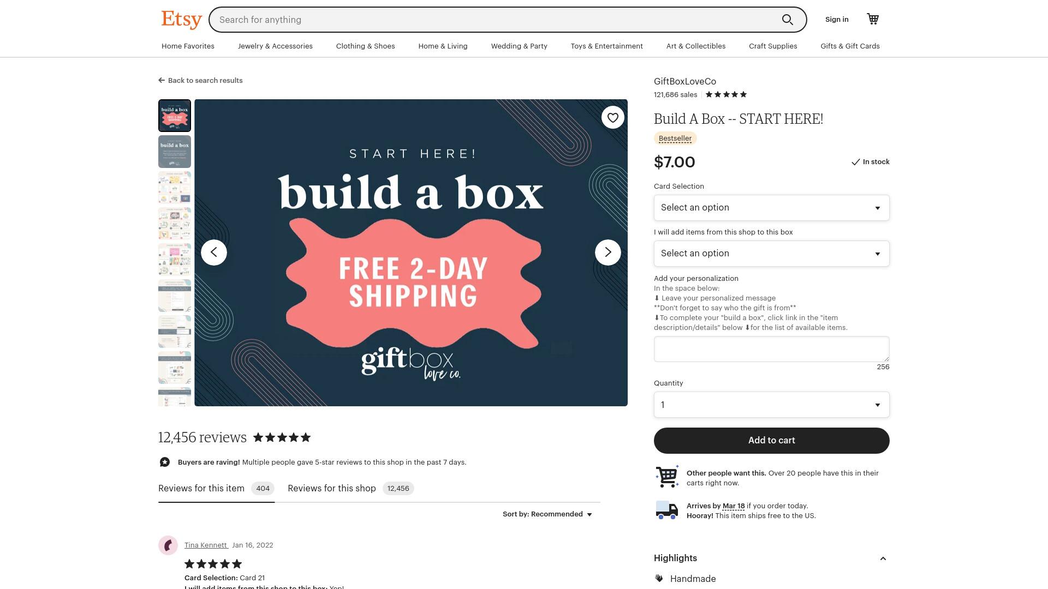Open GiftBoxLoveCo shop link

[685, 81]
